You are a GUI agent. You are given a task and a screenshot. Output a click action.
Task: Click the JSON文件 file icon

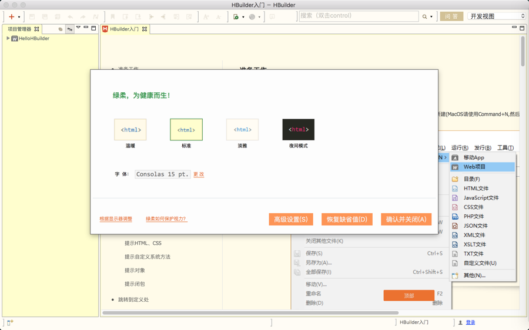click(455, 226)
